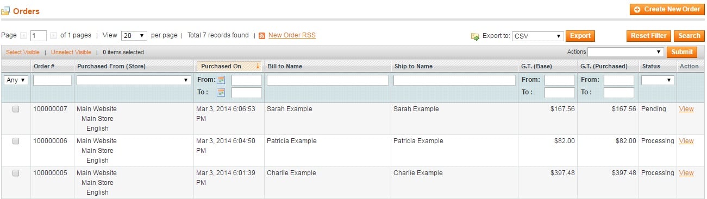Open the Purchased On From calendar icon
The width and height of the screenshot is (707, 199).
221,80
